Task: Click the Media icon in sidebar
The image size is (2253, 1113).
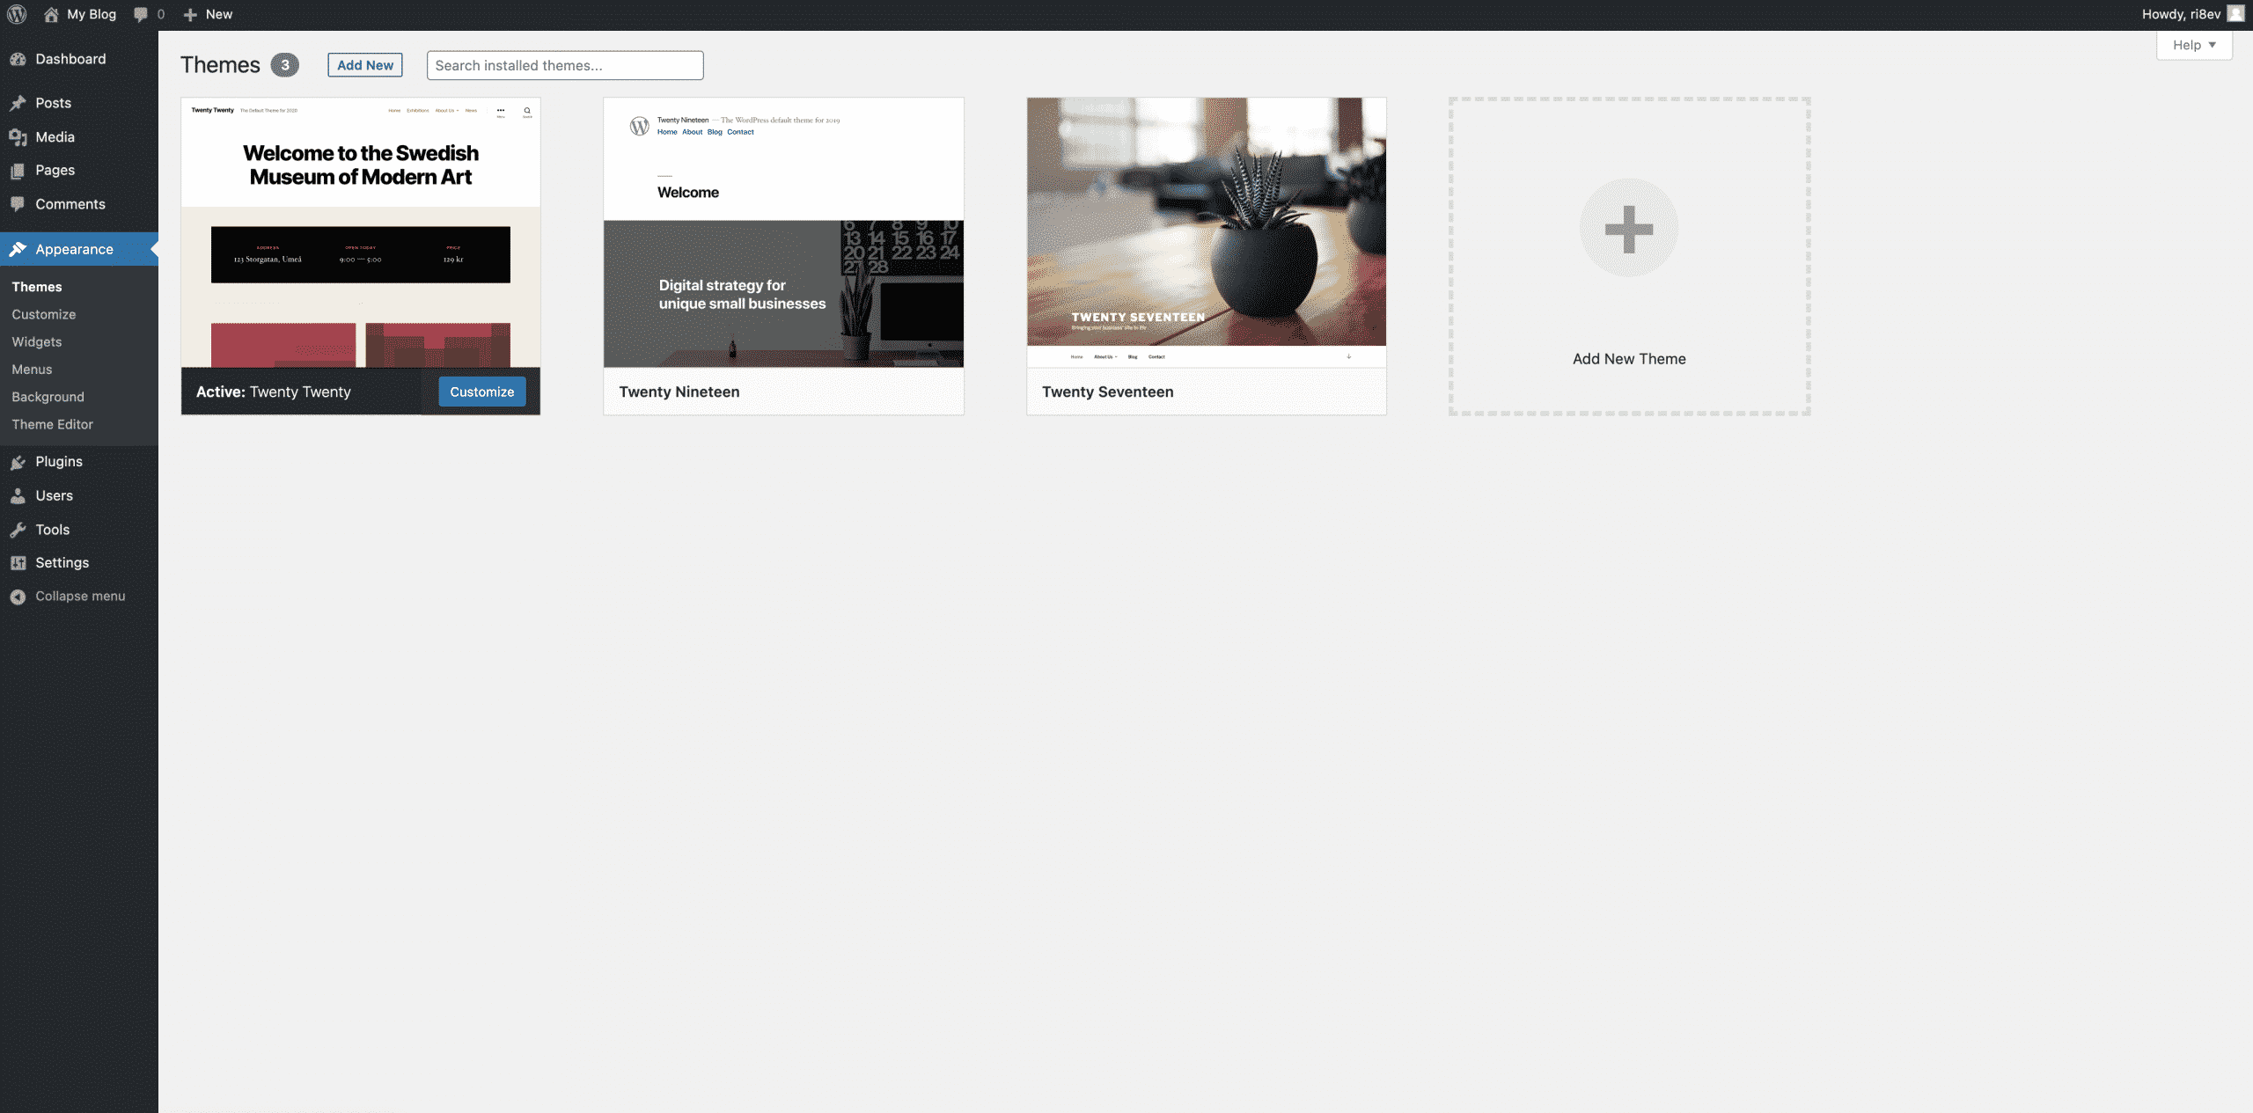Action: pos(18,137)
